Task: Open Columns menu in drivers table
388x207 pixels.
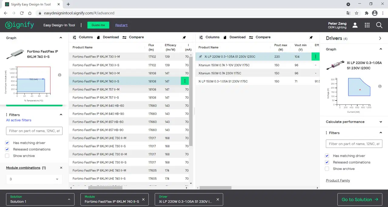Action: [209, 37]
